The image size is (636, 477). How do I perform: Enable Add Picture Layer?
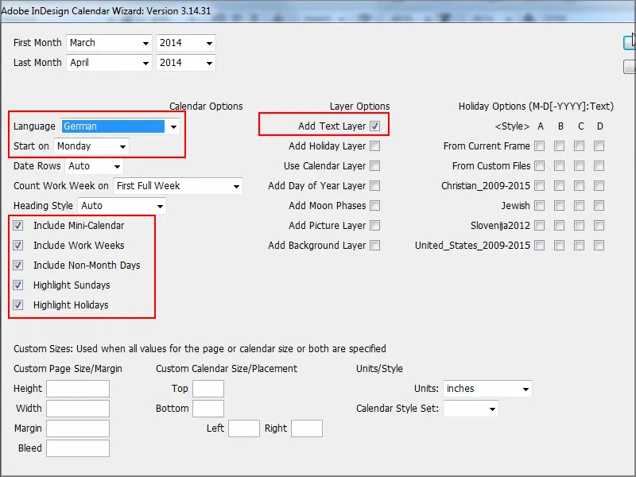(x=374, y=226)
